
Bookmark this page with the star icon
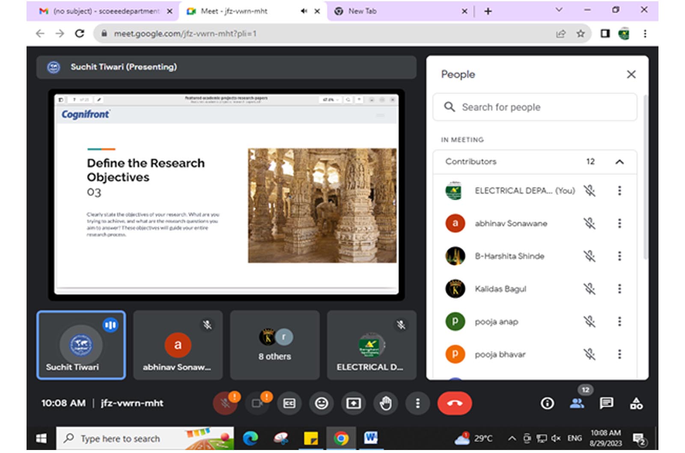coord(580,34)
